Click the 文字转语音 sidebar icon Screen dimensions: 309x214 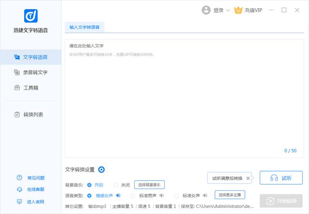click(x=17, y=57)
